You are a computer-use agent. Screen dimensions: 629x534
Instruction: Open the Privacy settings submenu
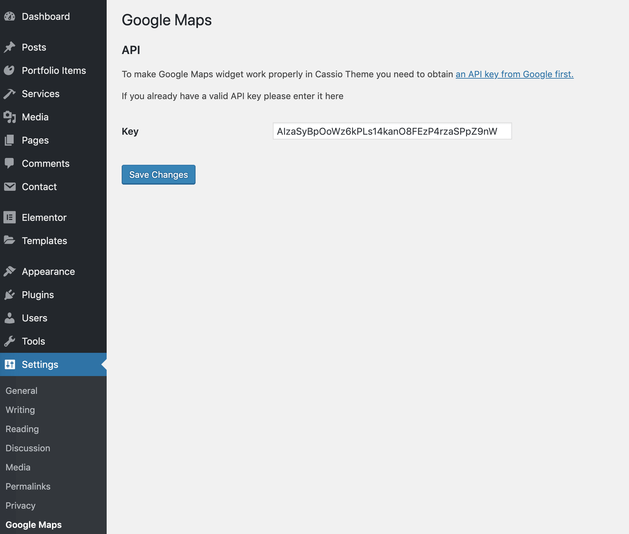coord(21,506)
